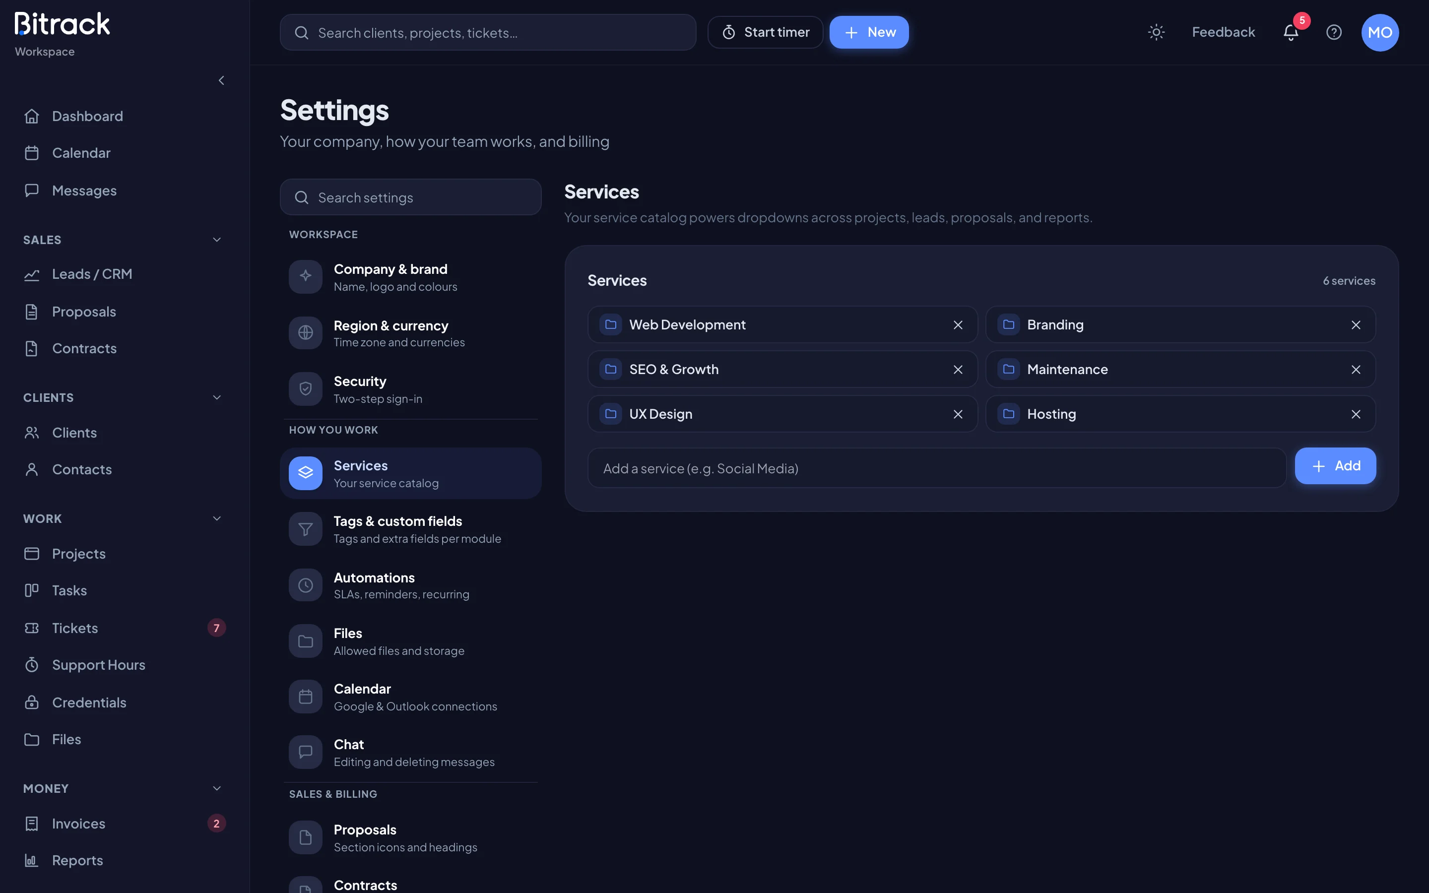Click the Add service button
1429x893 pixels.
click(1335, 466)
